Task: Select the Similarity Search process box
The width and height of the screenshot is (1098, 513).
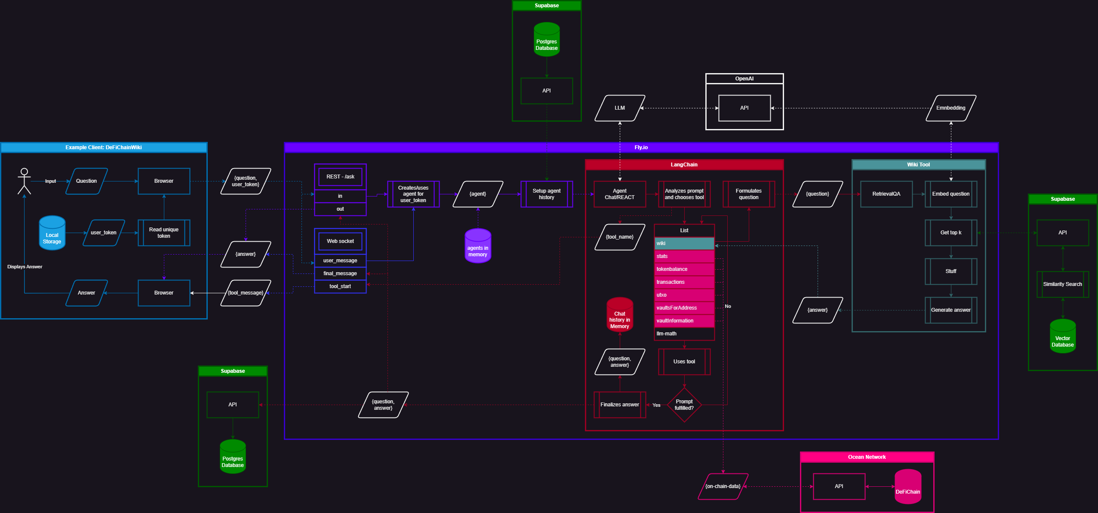Action: tap(1062, 284)
